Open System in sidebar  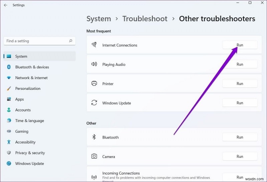click(x=39, y=56)
